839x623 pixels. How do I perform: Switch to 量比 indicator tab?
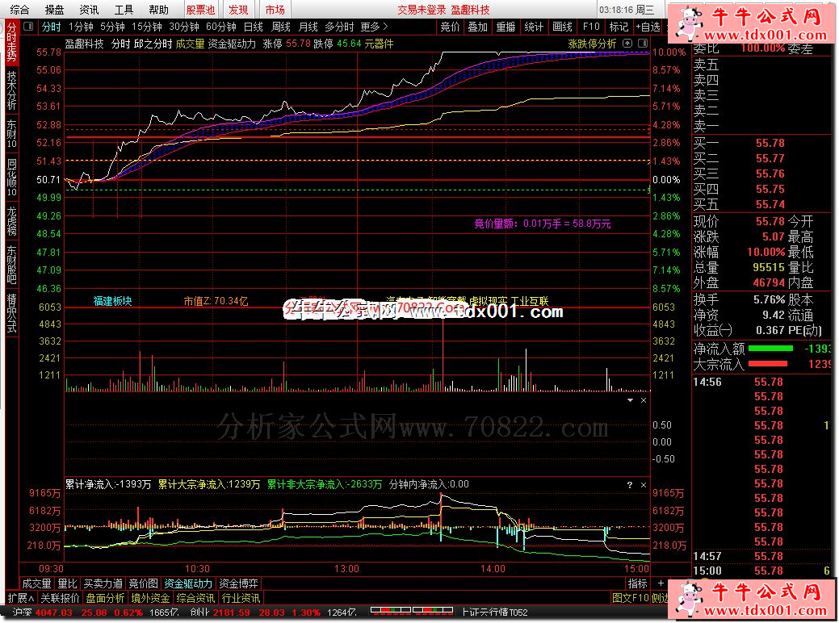(67, 583)
